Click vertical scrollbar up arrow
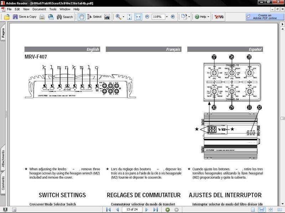This screenshot has height=213, width=285. coord(283,29)
